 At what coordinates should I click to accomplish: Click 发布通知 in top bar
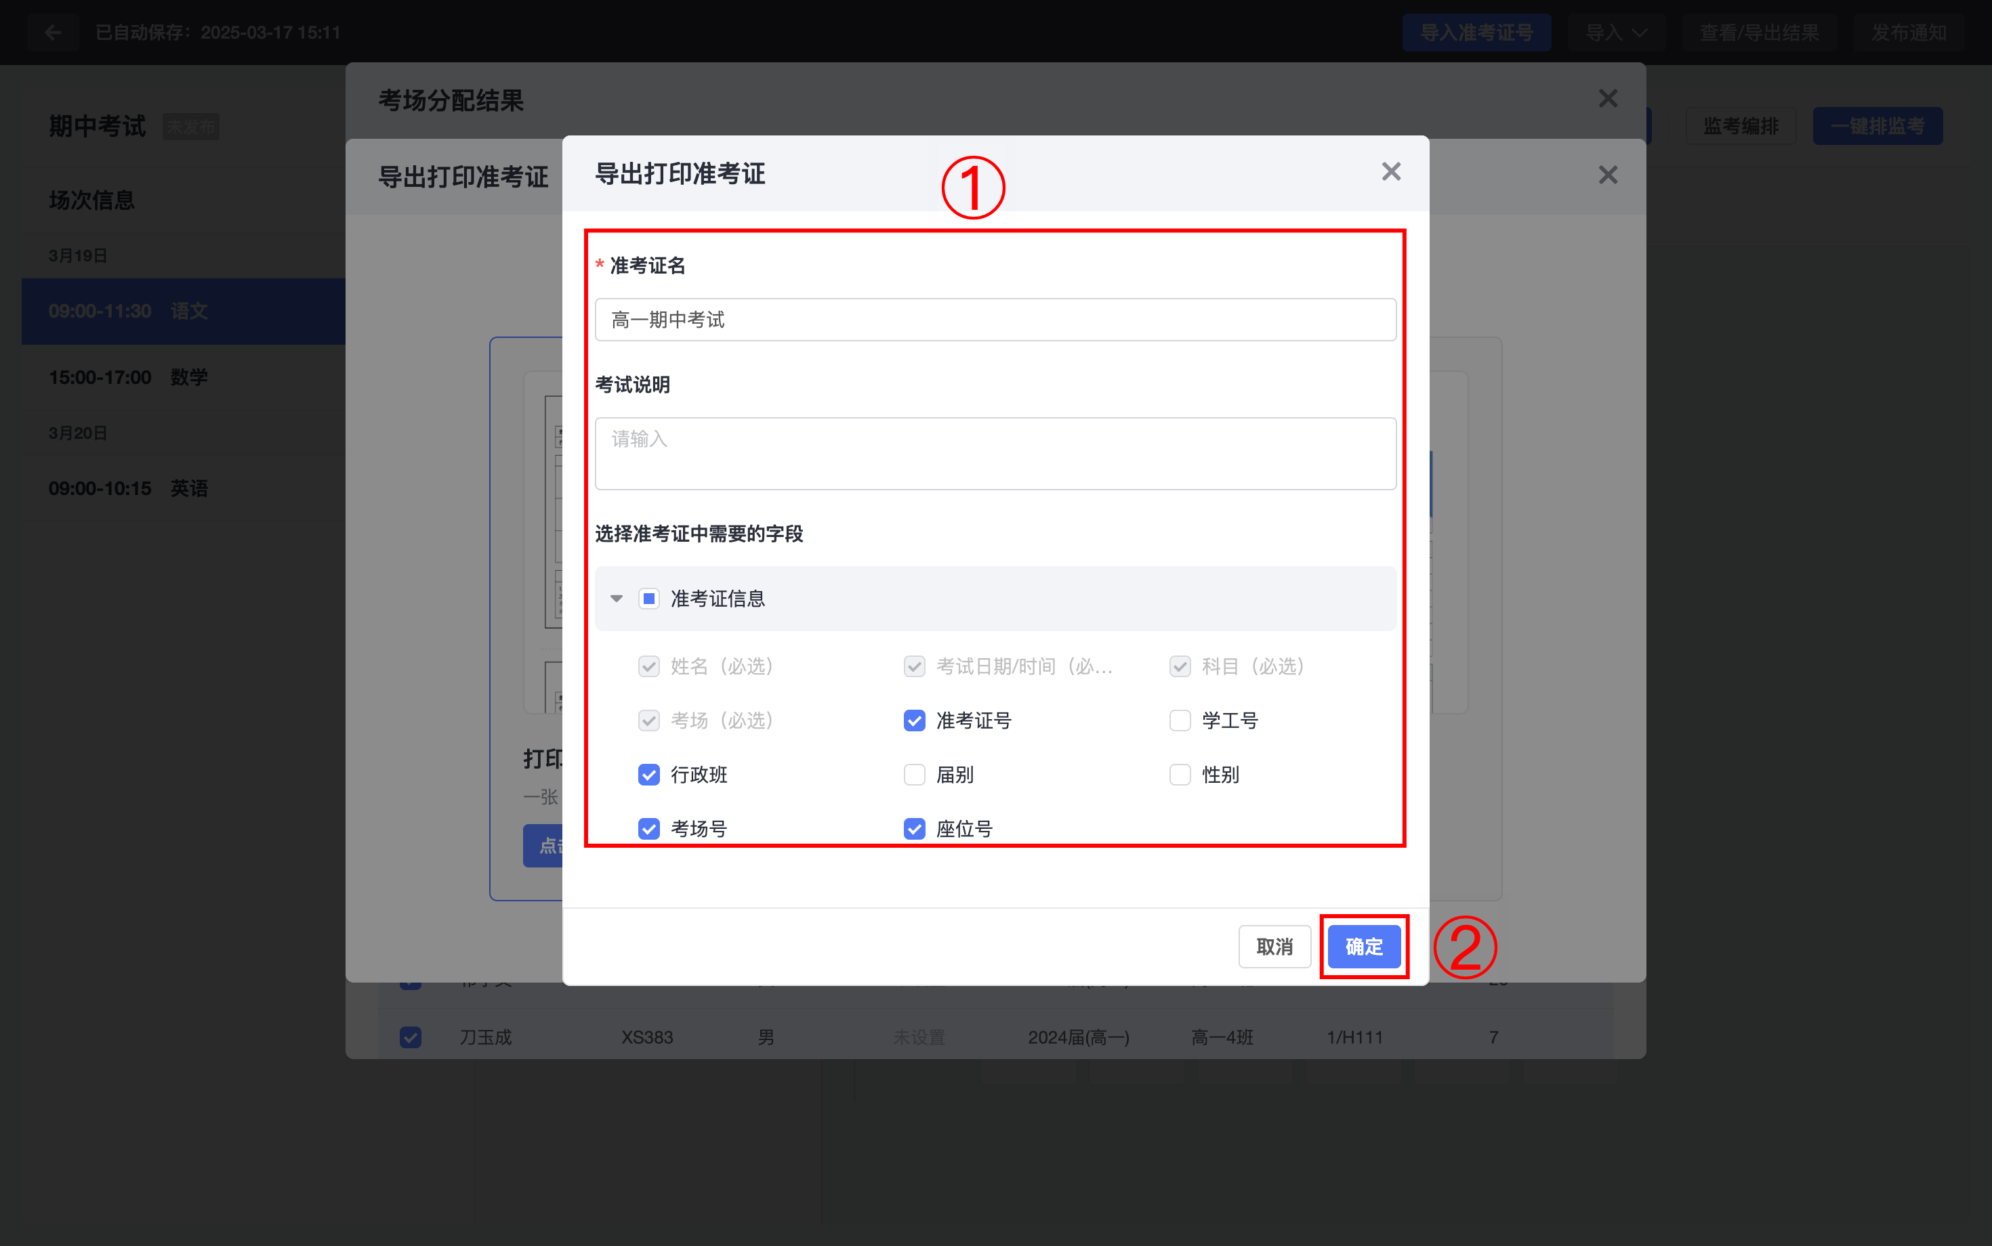(x=1908, y=33)
